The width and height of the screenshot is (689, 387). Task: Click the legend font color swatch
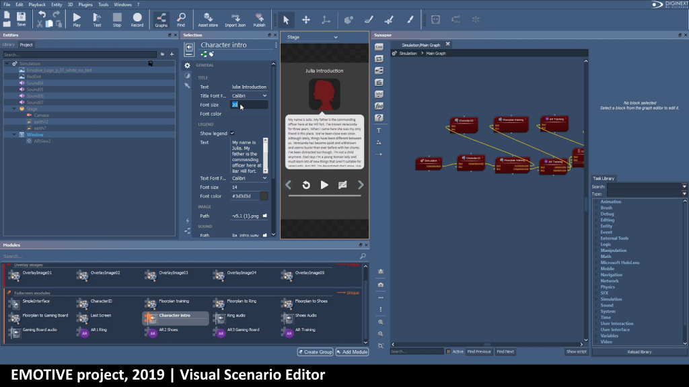tap(264, 196)
